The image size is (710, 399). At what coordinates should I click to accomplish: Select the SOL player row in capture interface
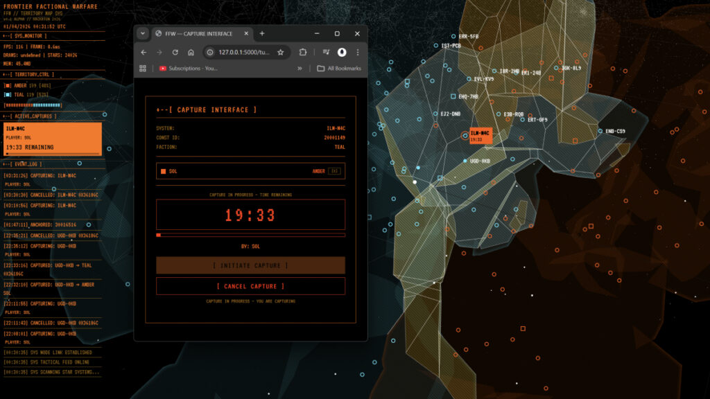point(250,171)
